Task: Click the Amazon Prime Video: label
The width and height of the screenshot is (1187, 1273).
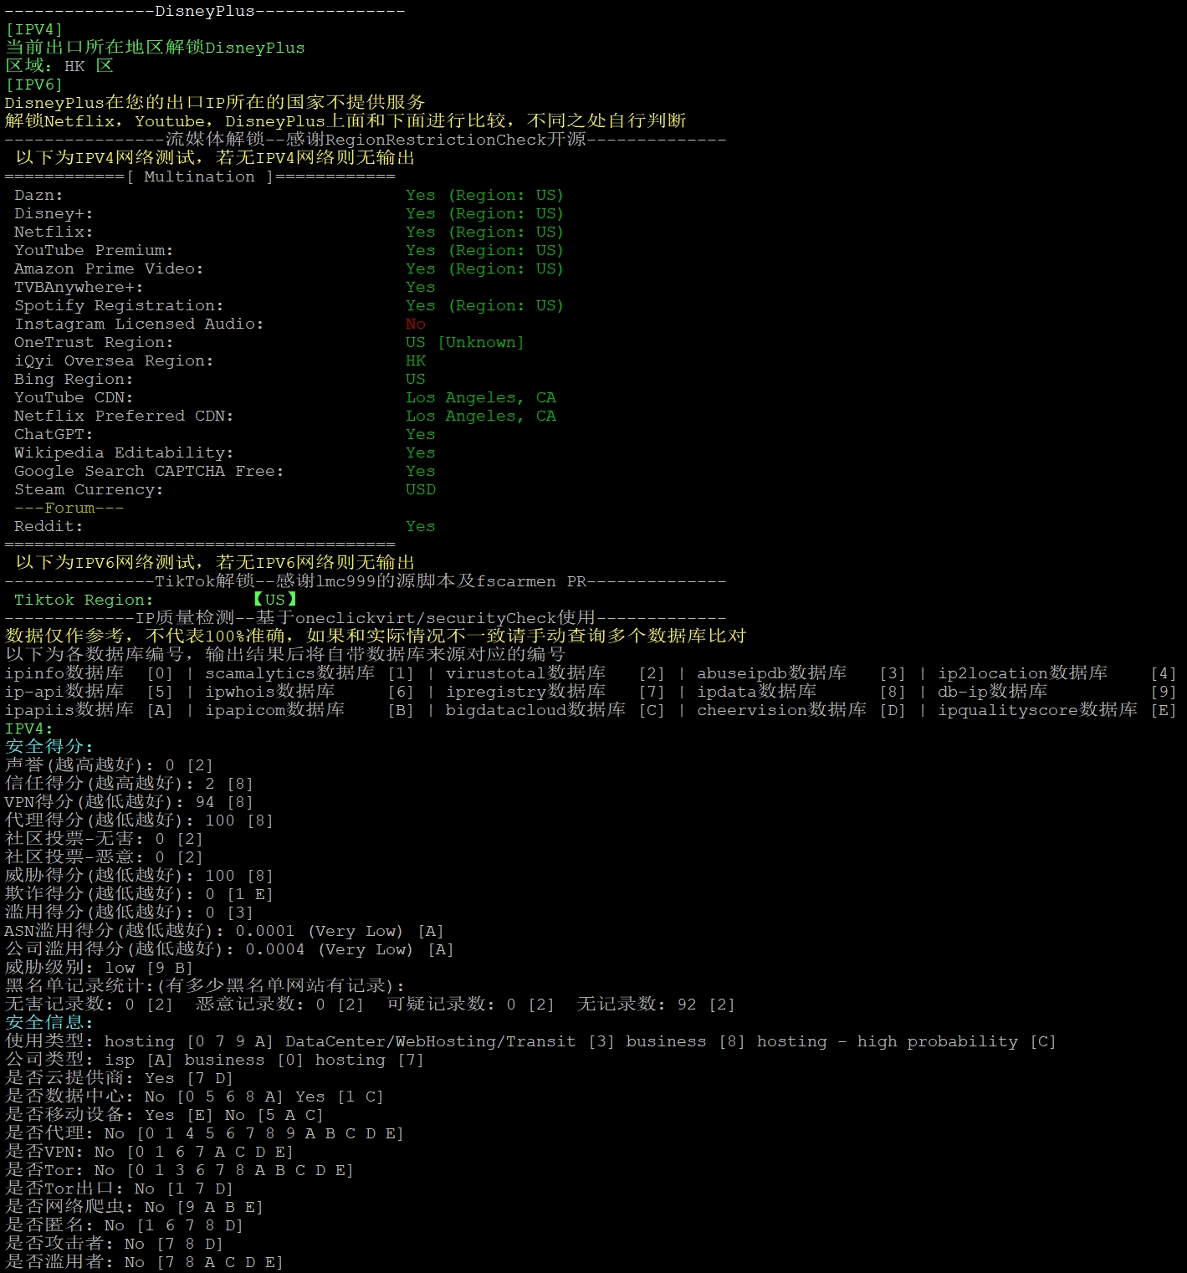Action: click(x=109, y=268)
